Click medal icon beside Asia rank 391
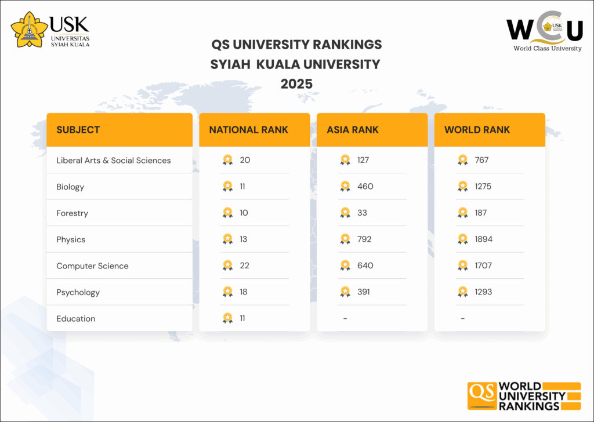This screenshot has height=422, width=594. tap(345, 292)
